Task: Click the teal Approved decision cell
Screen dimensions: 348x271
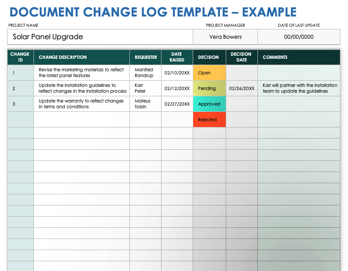Action: (209, 104)
